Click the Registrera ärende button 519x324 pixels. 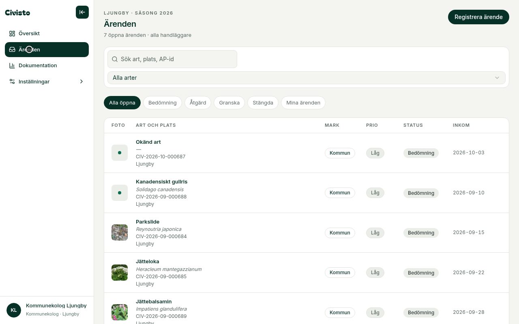pyautogui.click(x=478, y=17)
